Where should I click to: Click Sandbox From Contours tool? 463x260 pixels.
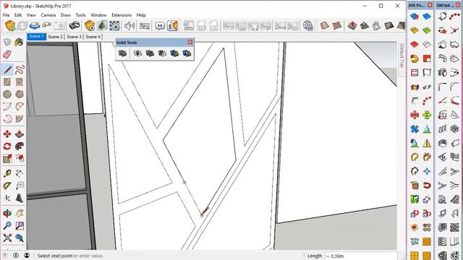click(325, 26)
